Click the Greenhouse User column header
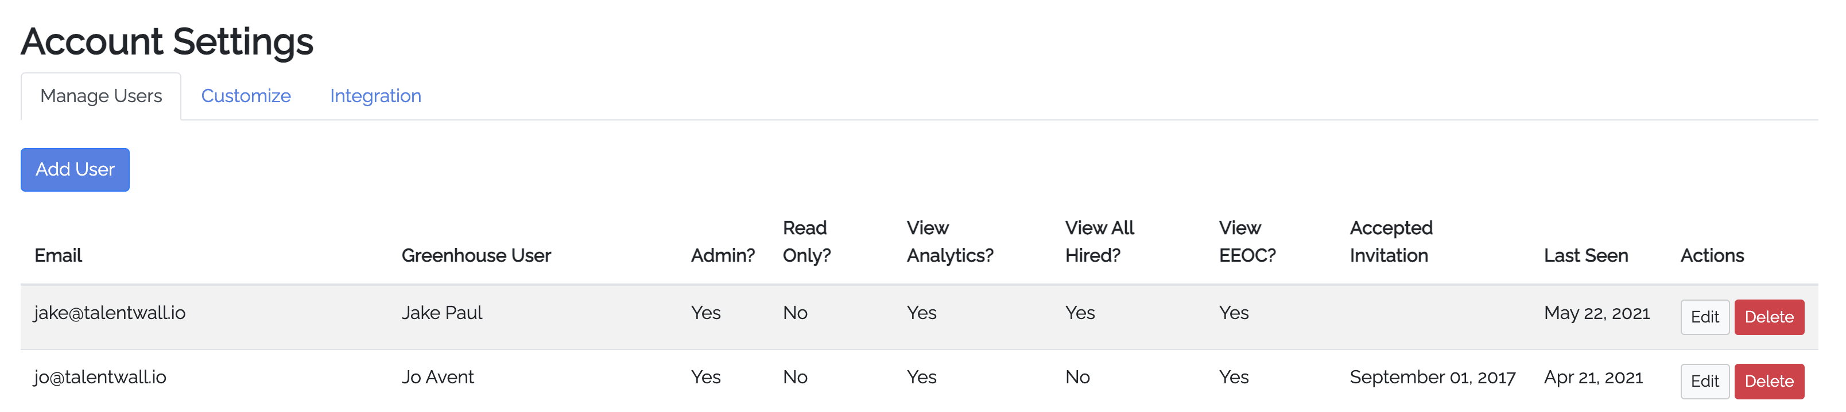Screen dimensions: 1846x412 (x=476, y=256)
